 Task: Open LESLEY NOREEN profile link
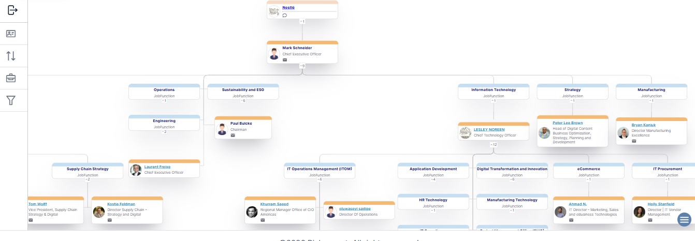click(x=489, y=130)
